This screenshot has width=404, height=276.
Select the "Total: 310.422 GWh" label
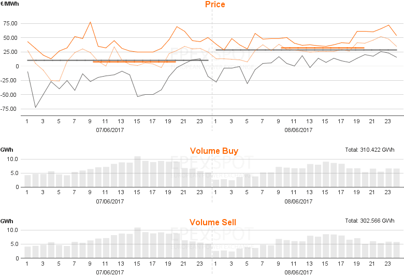tap(370, 150)
